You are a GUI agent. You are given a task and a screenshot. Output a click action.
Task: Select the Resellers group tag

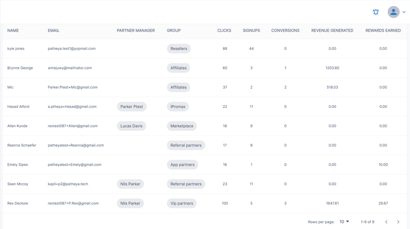point(179,49)
